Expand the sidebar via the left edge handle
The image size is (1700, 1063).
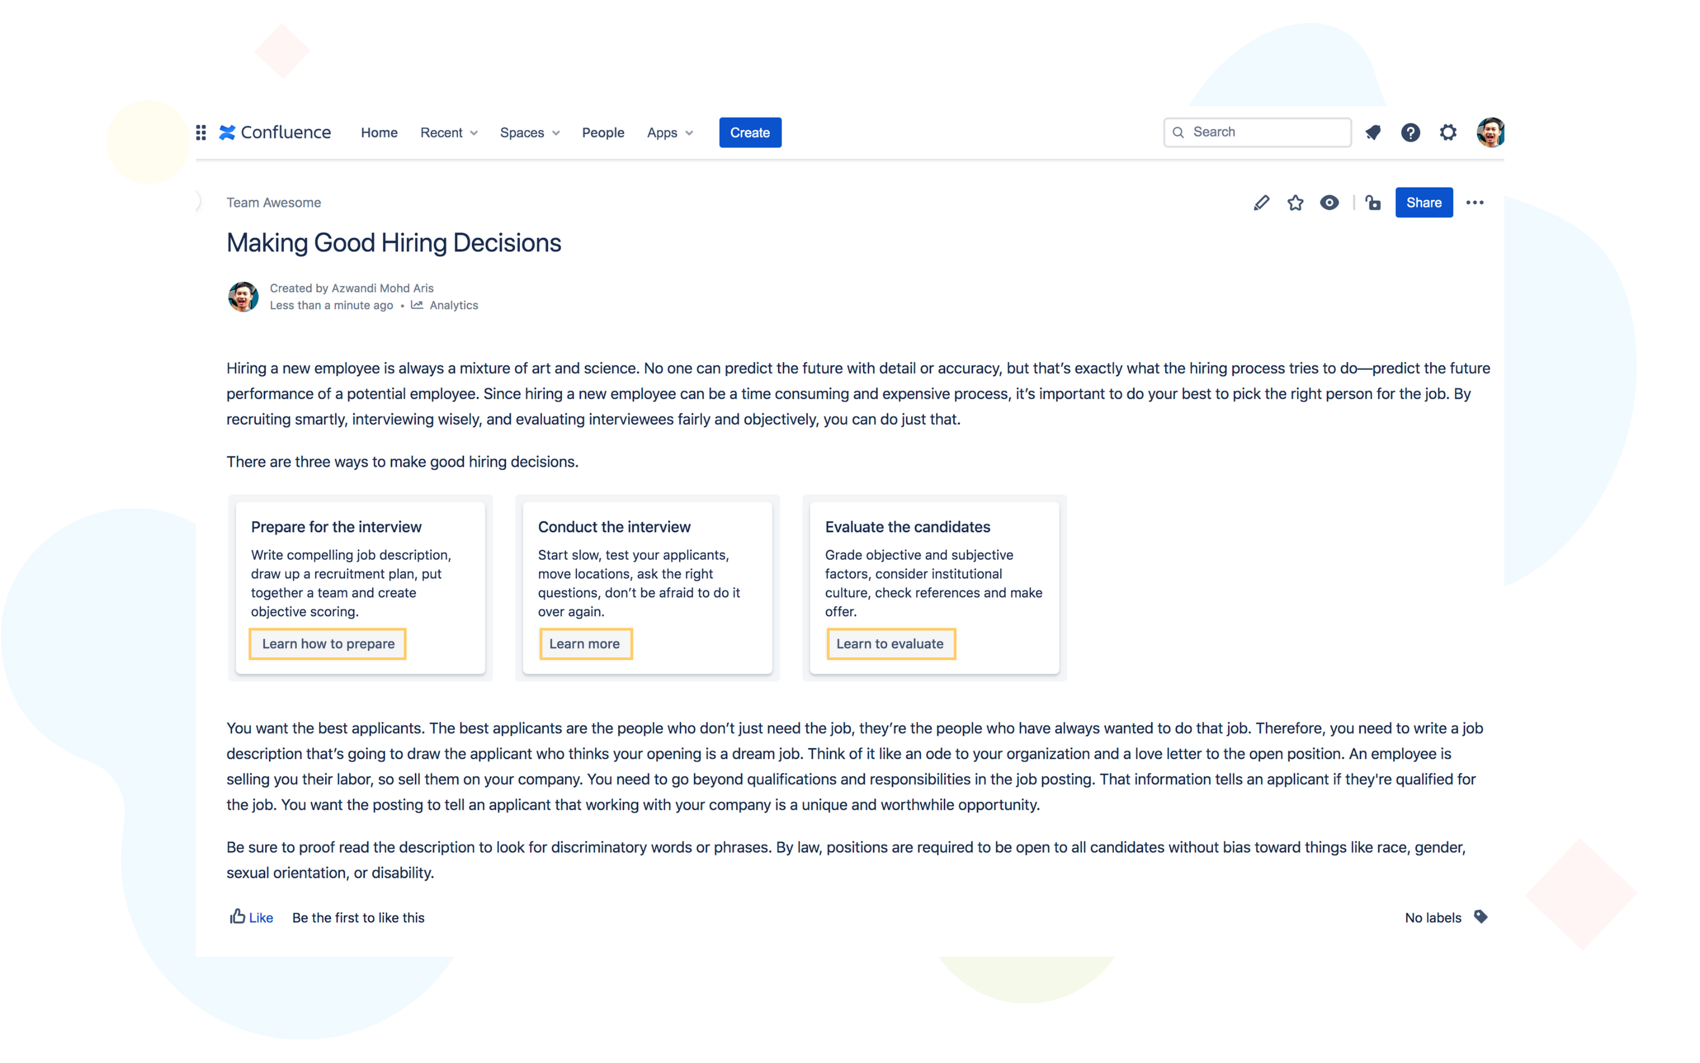(197, 202)
